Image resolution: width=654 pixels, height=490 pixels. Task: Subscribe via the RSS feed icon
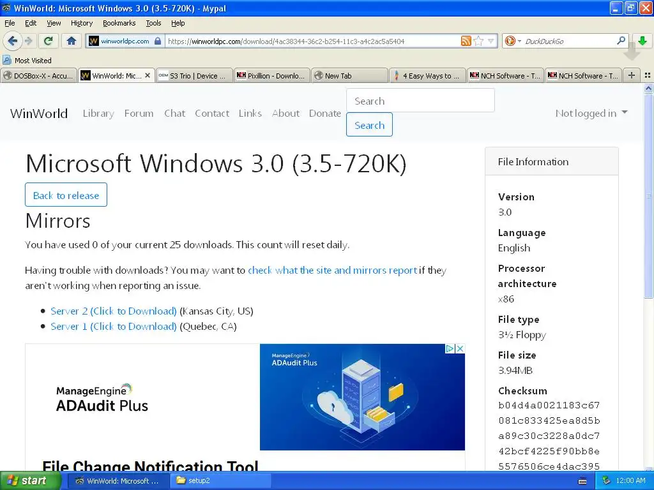[466, 41]
